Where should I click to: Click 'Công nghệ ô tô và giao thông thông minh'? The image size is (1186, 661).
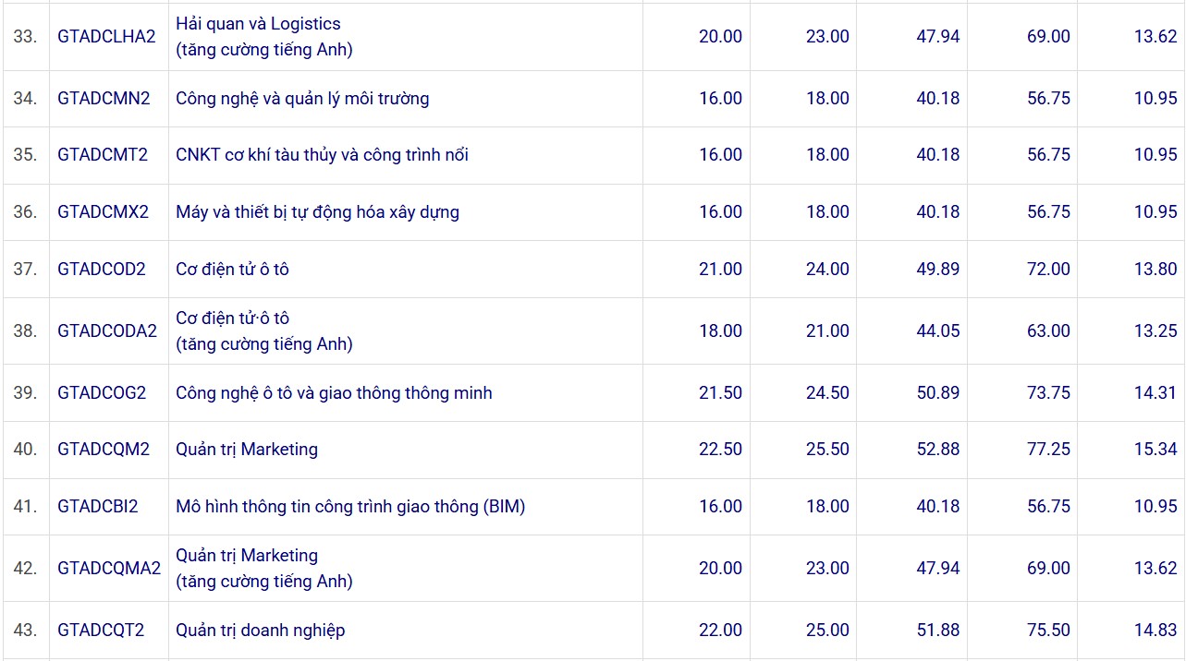pyautogui.click(x=334, y=393)
